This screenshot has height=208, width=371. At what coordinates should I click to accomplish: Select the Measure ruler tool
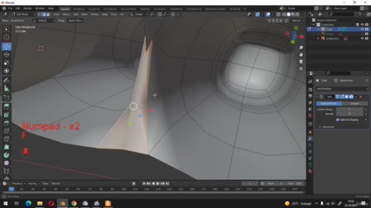(6, 88)
